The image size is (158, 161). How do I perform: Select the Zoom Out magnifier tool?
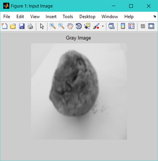61,26
